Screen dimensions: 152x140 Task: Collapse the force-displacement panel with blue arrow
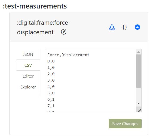coord(137,27)
